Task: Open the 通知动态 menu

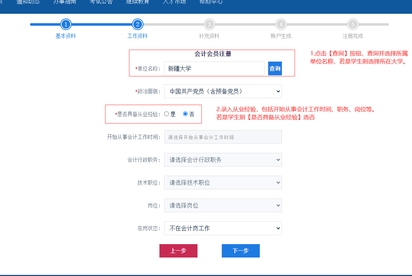Action: (28, 3)
